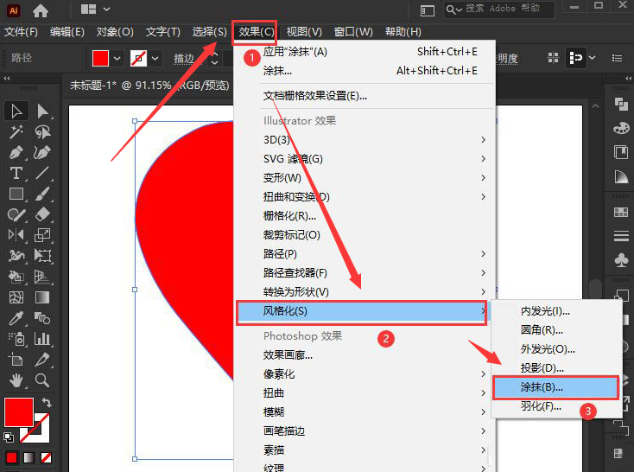The image size is (634, 472).
Task: Choose 内发光(I)... effect
Action: [556, 311]
